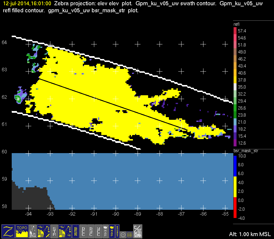Image resolution: width=274 pixels, height=239 pixels.
Task: Click the 'refl' color bar title
Action: (x=237, y=24)
